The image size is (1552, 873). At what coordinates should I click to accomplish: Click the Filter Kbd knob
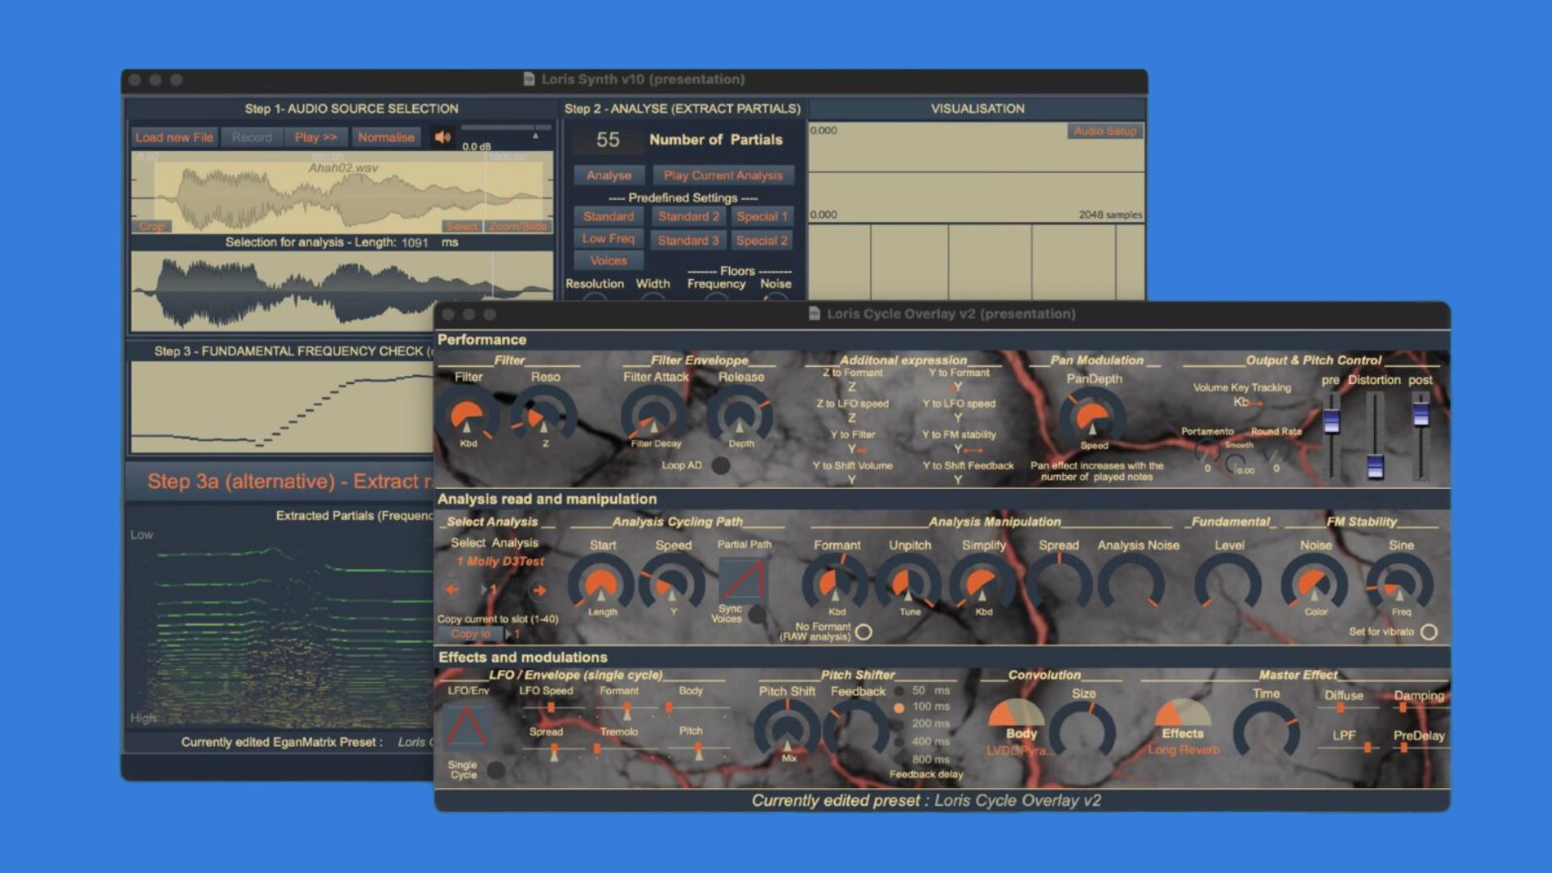[x=467, y=417]
